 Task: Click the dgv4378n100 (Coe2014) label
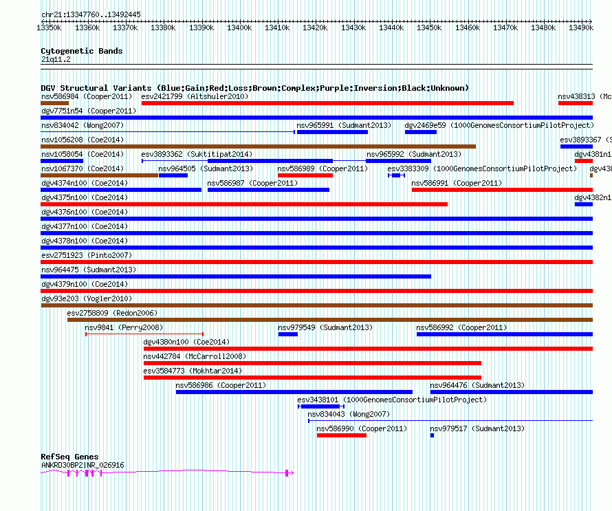click(x=85, y=241)
